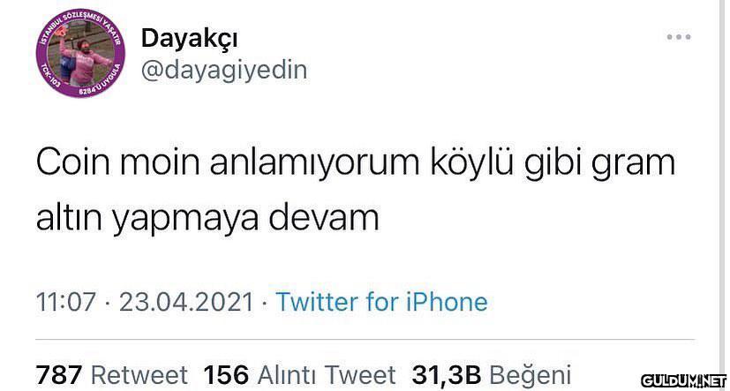Image resolution: width=730 pixels, height=391 pixels.
Task: Click the word "anlamıyorum" in the tweet
Action: 314,165
